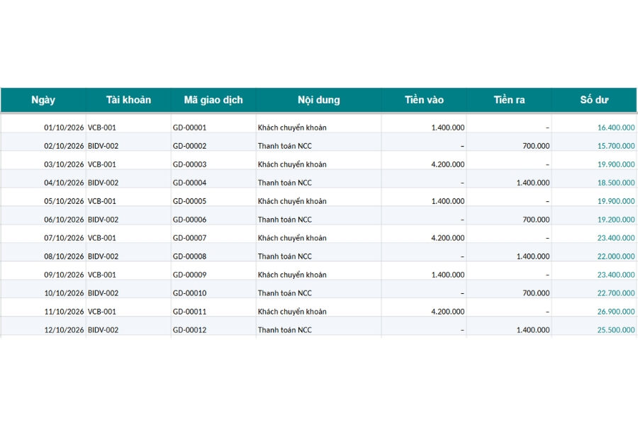Select the Tài khoản column header

[128, 100]
